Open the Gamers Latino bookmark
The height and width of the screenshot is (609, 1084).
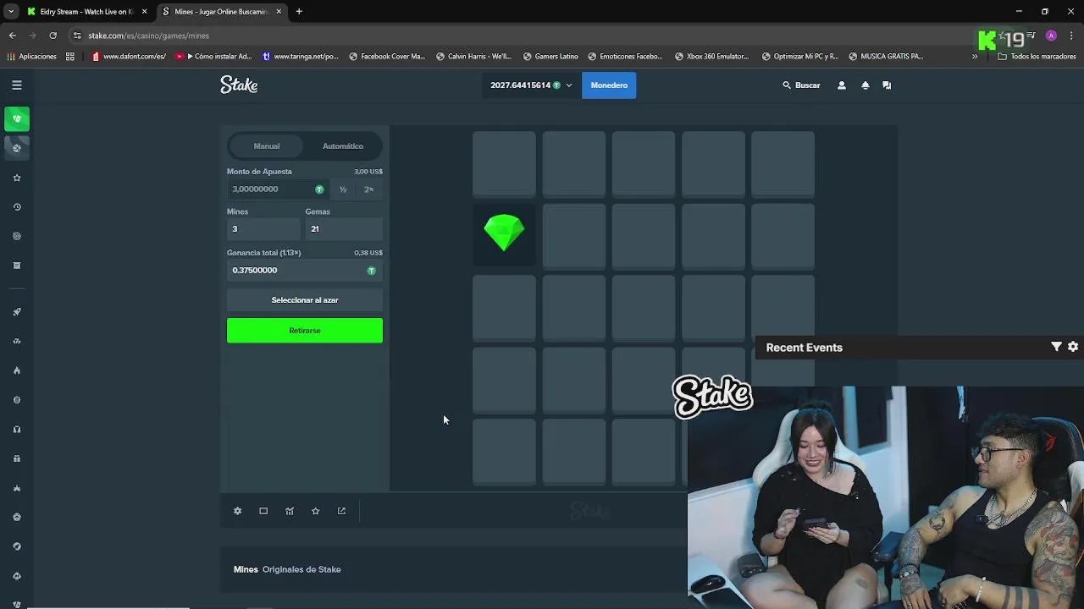click(550, 57)
